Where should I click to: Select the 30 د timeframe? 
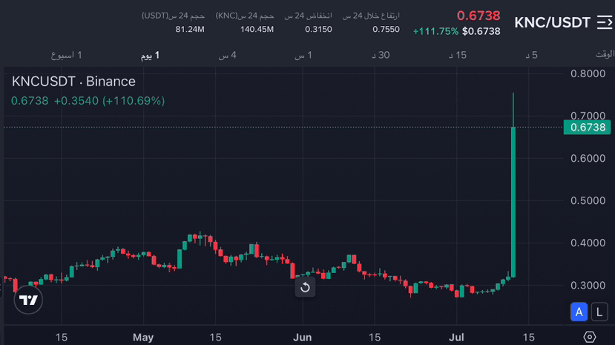pyautogui.click(x=381, y=56)
